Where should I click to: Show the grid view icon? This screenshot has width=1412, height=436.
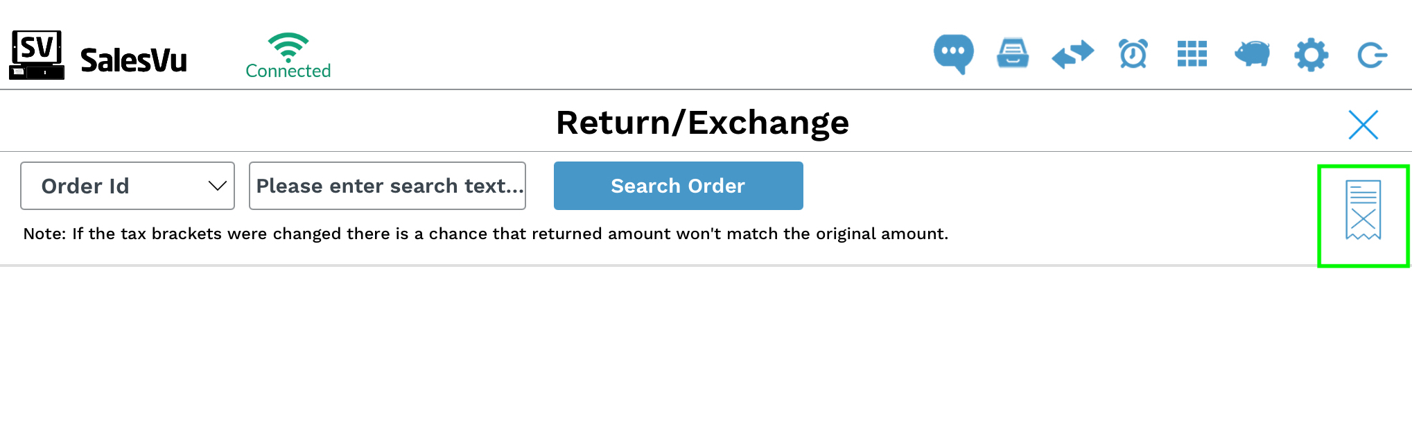point(1192,53)
